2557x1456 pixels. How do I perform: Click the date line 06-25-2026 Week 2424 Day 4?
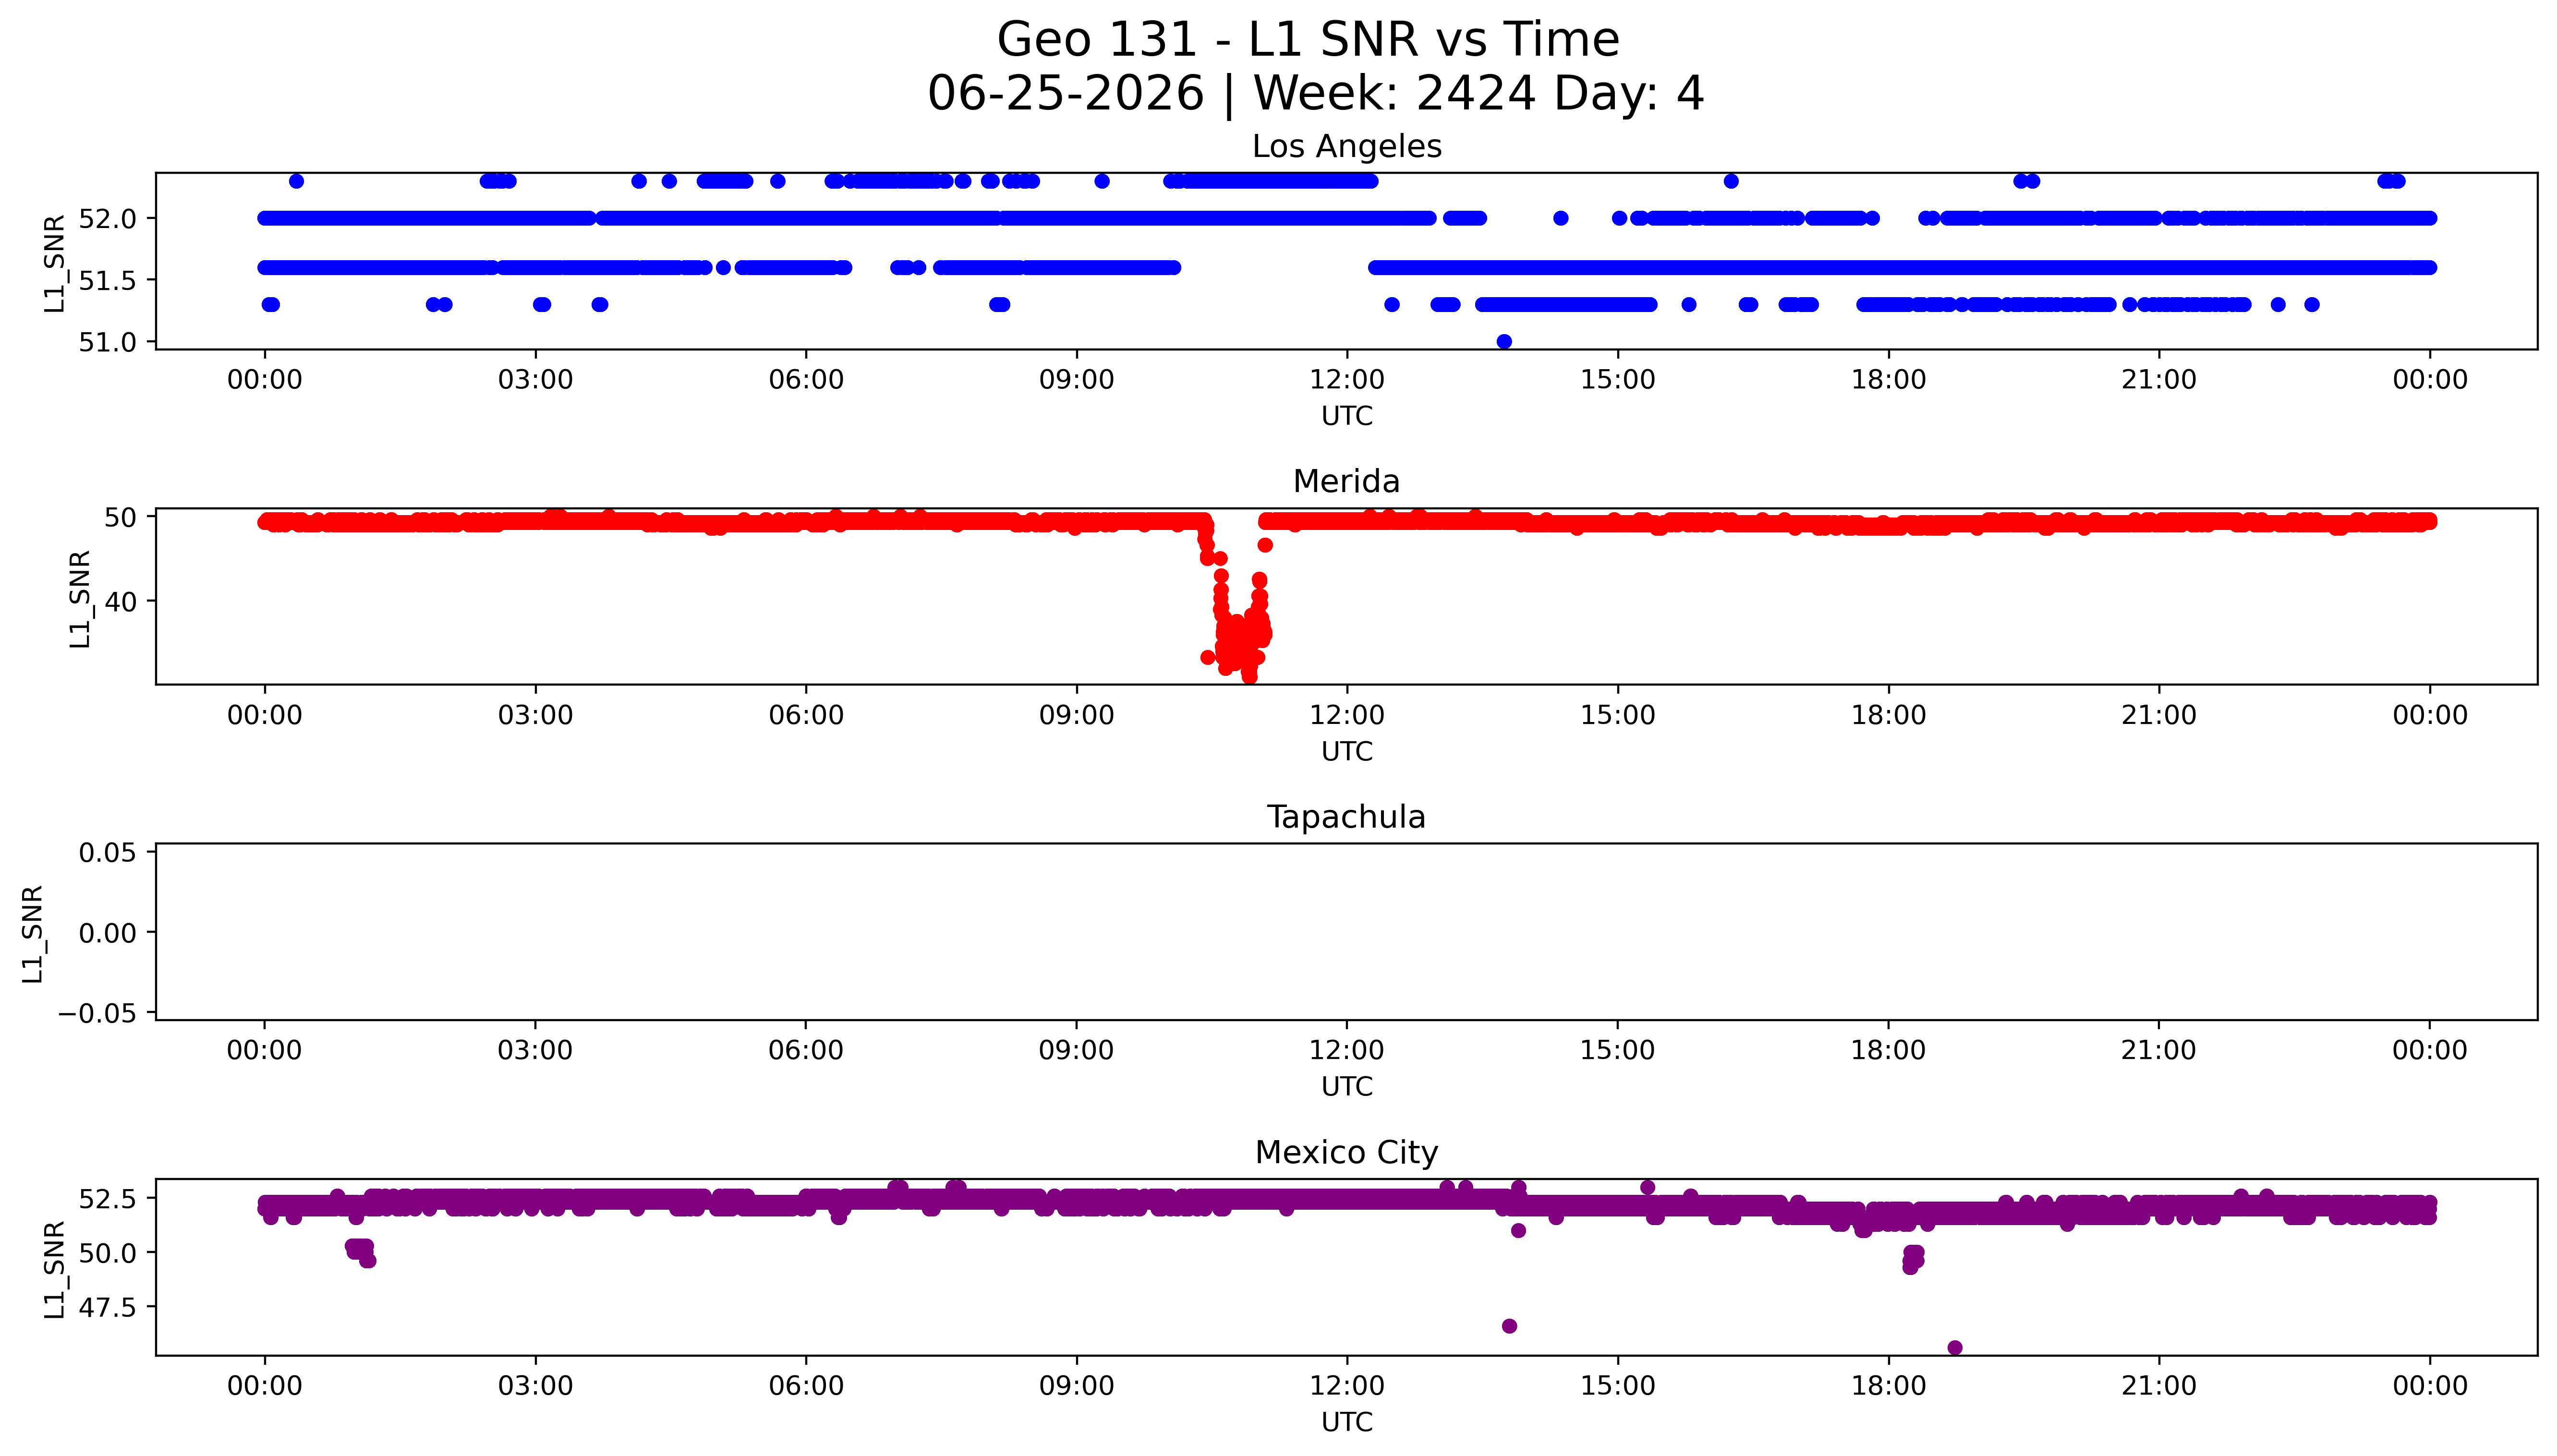[x=1315, y=93]
